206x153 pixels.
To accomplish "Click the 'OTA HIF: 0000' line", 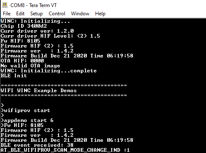I will pos(22,61).
